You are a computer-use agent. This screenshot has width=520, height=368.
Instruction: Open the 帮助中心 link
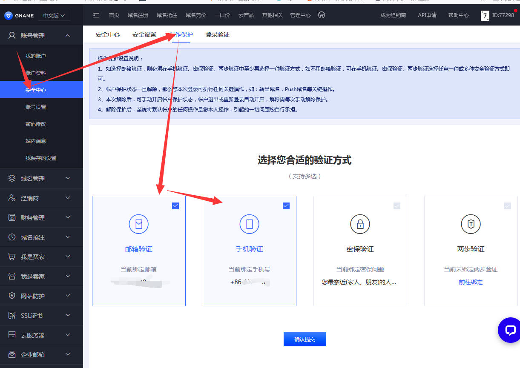tap(458, 15)
